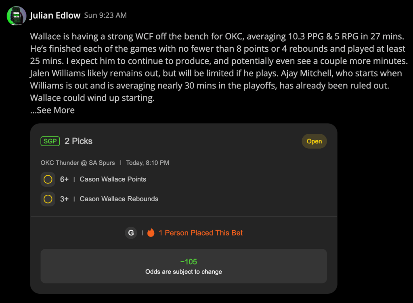Viewport: 413px width, 303px height.
Task: Expand post with See More
Action: pyautogui.click(x=52, y=110)
